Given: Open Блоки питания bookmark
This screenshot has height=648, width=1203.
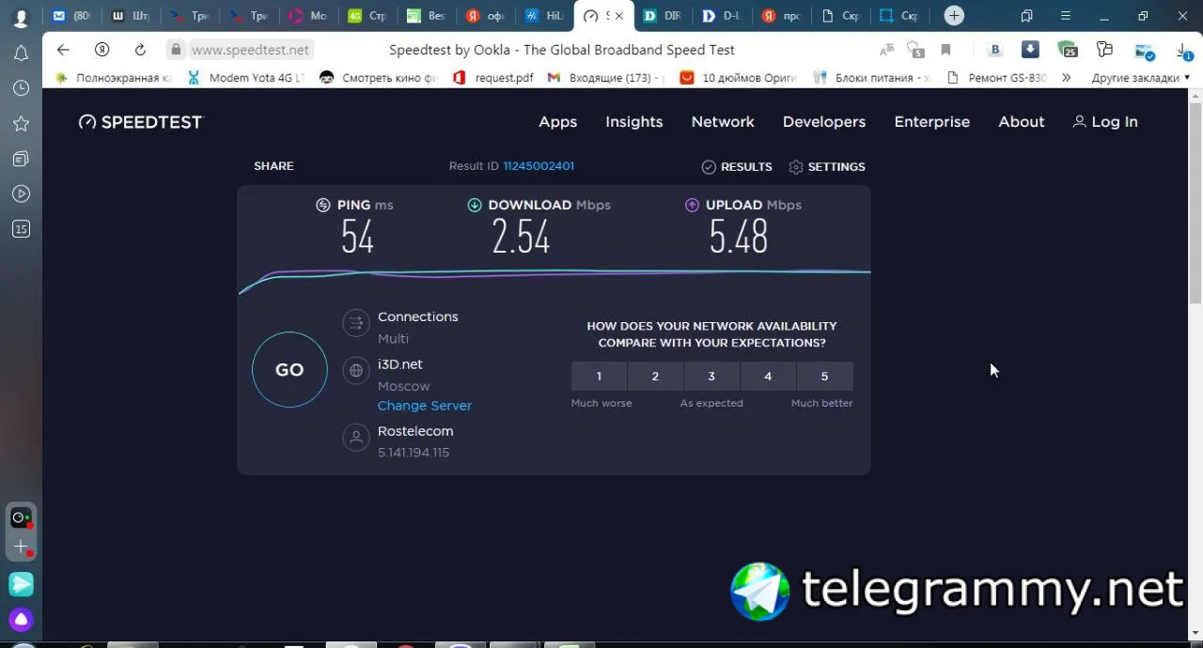Looking at the screenshot, I should [x=872, y=78].
